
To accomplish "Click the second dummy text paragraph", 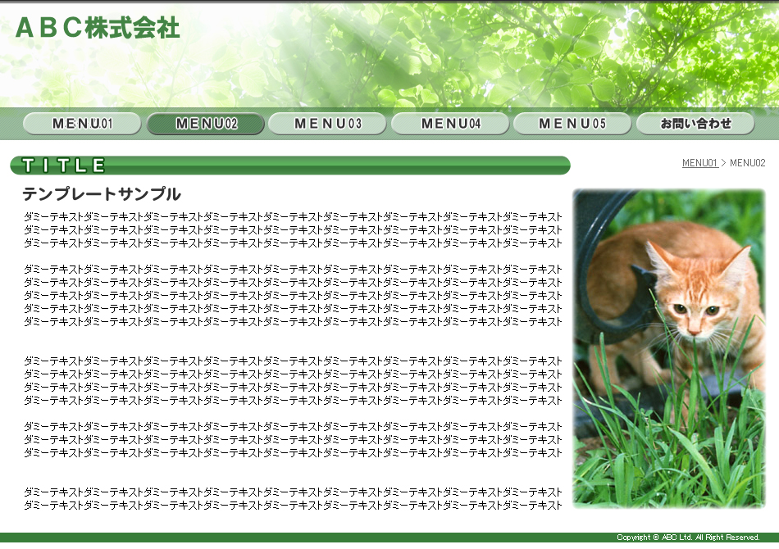I will click(x=294, y=295).
